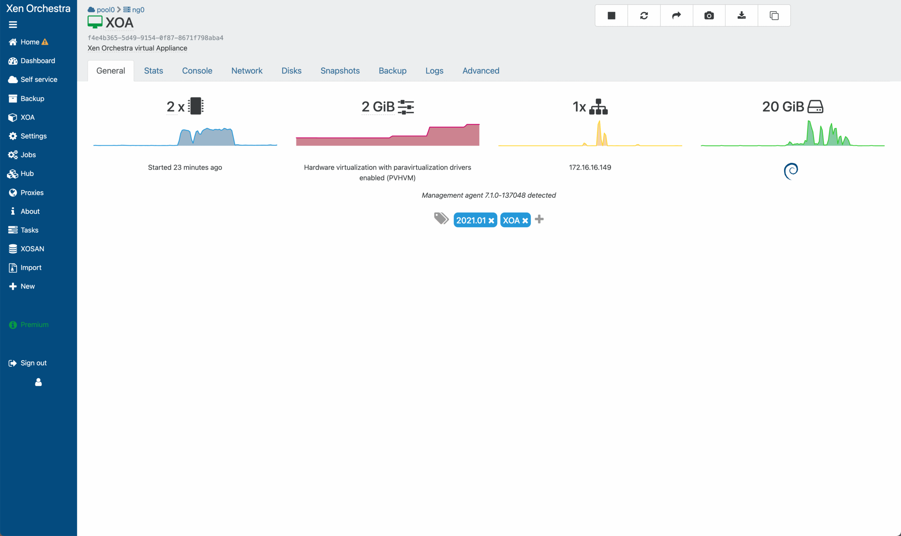901x536 pixels.
Task: Open the user profile icon in sidebar
Action: point(38,382)
